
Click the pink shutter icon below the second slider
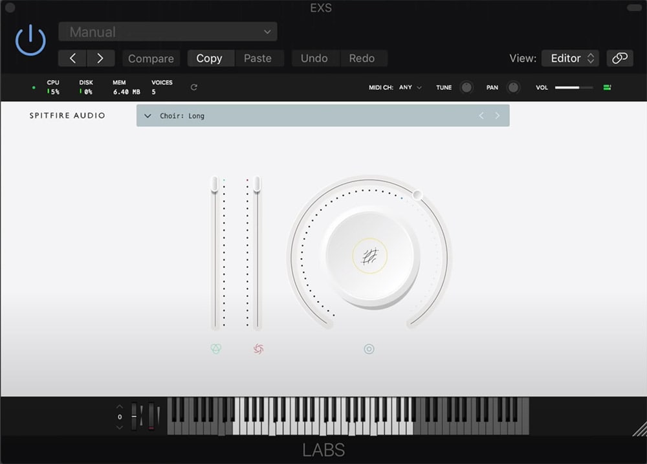(x=258, y=349)
